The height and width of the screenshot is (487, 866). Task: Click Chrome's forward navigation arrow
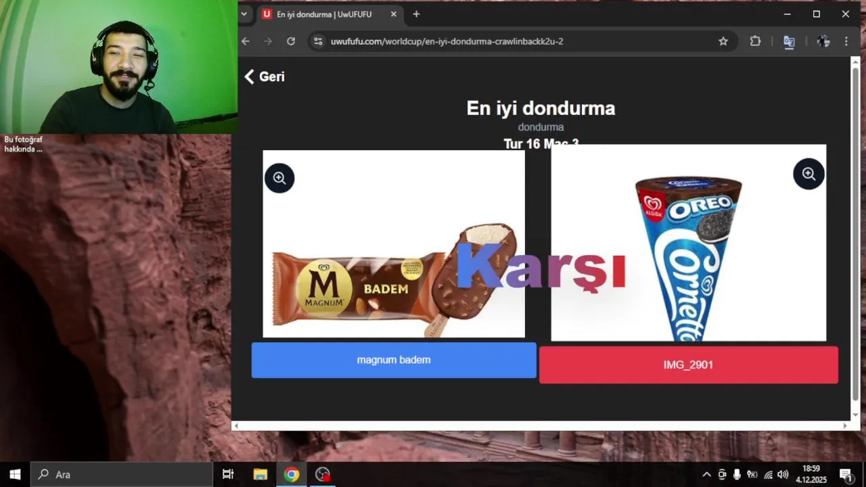[x=268, y=41]
